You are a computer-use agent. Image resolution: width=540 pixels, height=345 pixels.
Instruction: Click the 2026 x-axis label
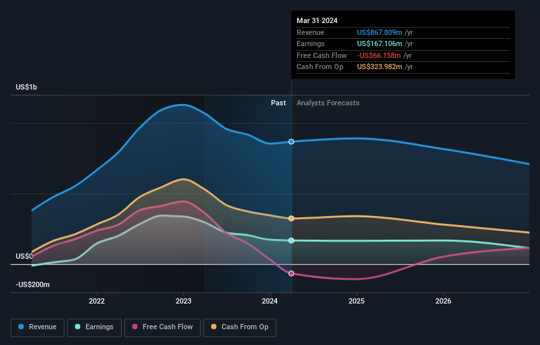(x=443, y=301)
